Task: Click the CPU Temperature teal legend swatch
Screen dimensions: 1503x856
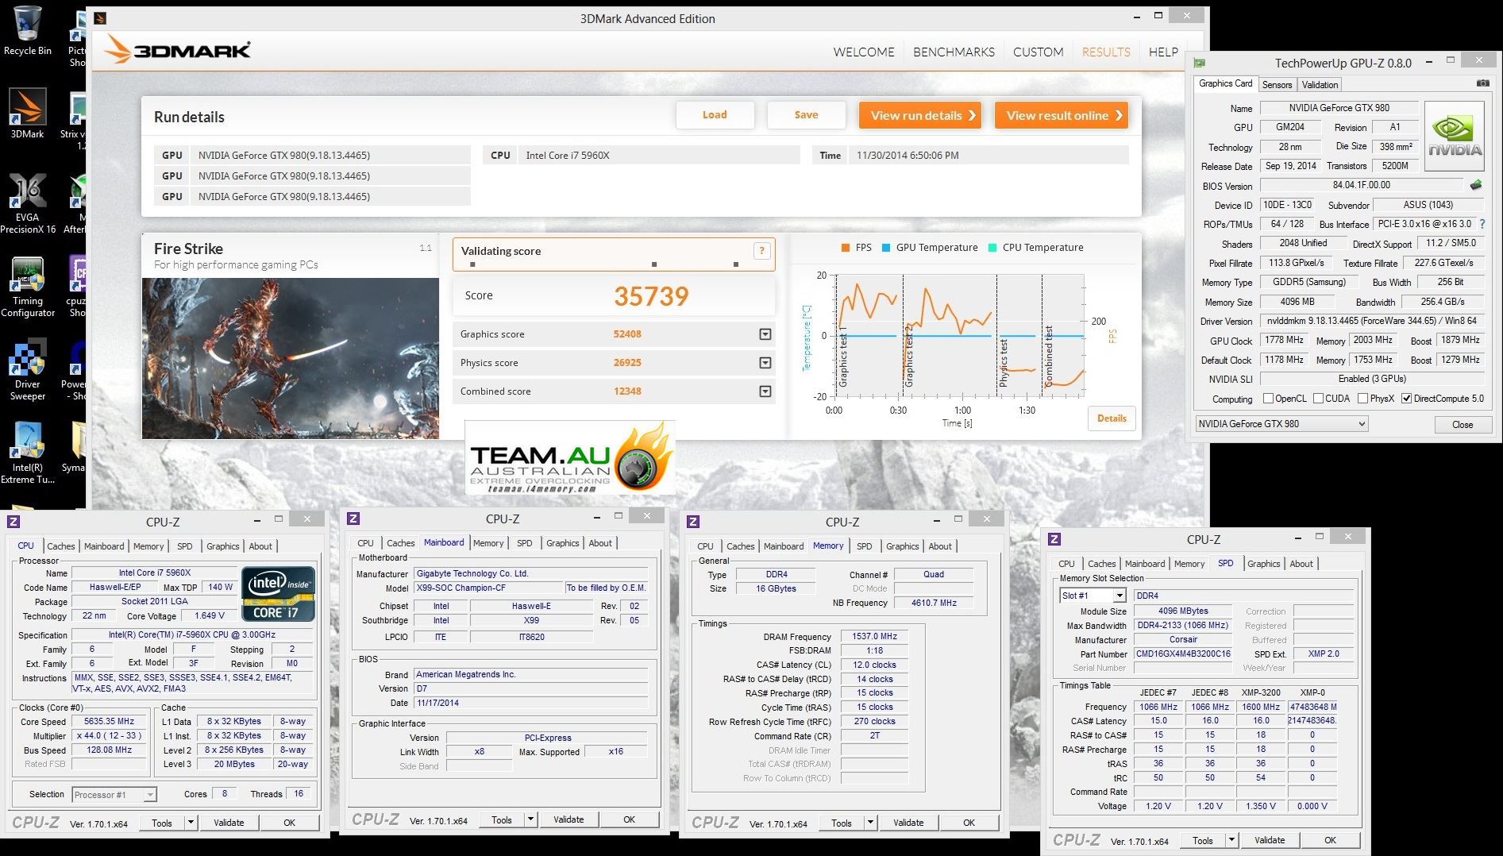Action: [x=992, y=248]
